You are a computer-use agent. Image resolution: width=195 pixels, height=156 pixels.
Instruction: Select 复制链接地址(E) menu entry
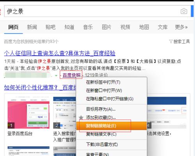click(112, 126)
